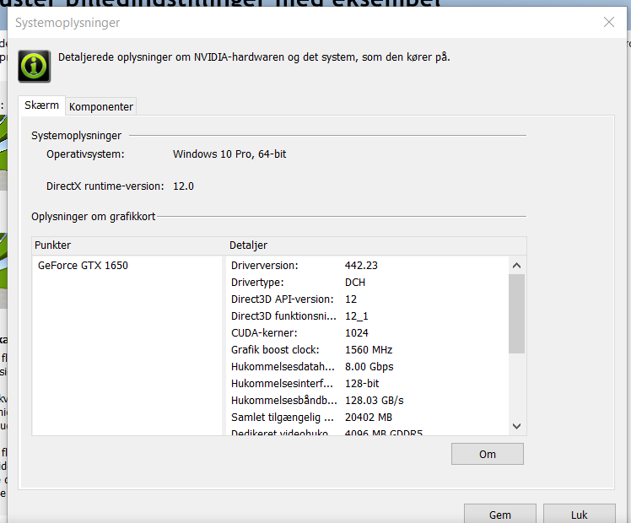Select the Direct3D funktionsni... 12_1 row
Viewport: 631px width, 523px height.
(x=368, y=316)
